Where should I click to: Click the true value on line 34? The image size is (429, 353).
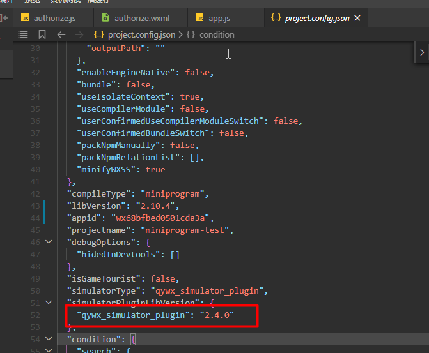(x=190, y=97)
